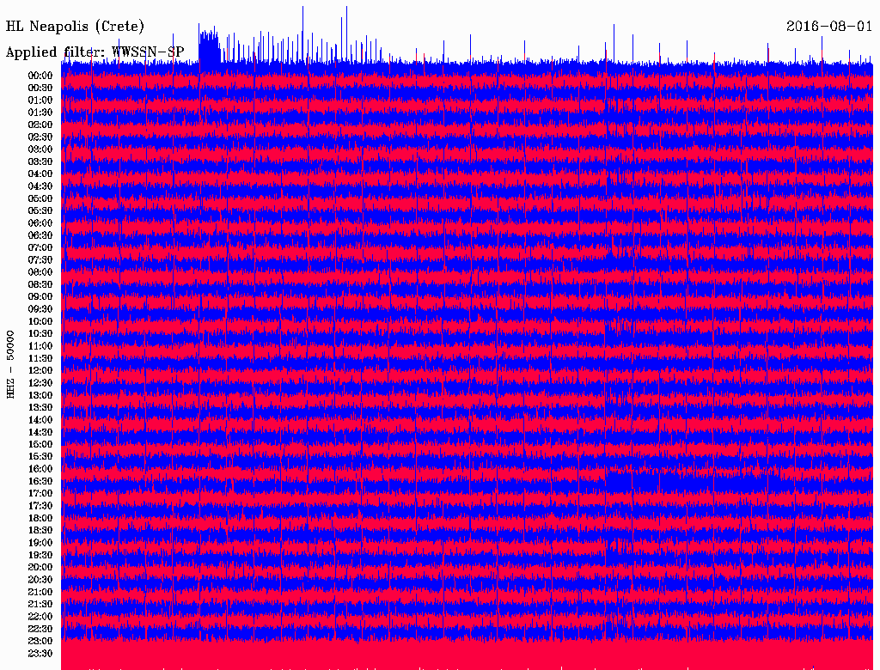Select the 06:00 time row label
Screen dimensions: 880x670
40,223
